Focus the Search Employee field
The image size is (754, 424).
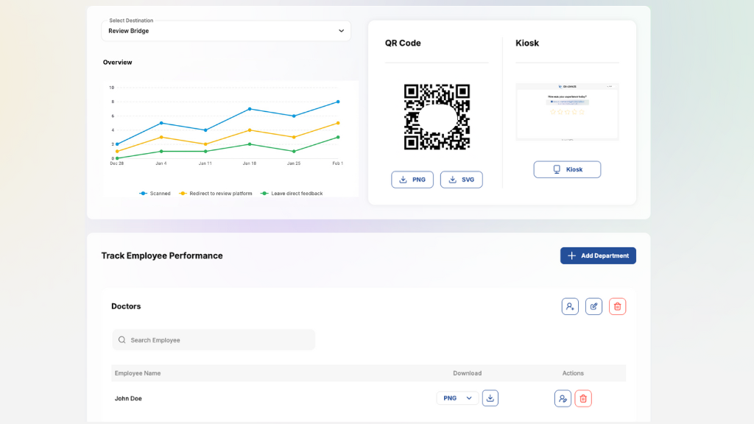pyautogui.click(x=214, y=340)
